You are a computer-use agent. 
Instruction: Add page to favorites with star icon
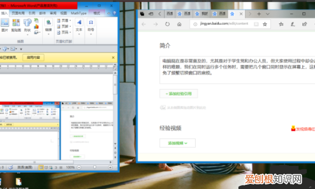coord(265,24)
